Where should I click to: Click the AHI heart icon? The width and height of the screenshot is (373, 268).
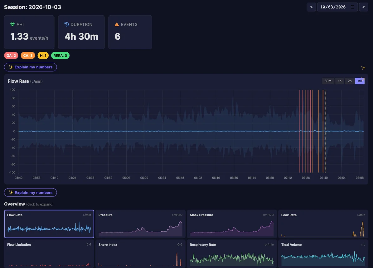[12, 24]
